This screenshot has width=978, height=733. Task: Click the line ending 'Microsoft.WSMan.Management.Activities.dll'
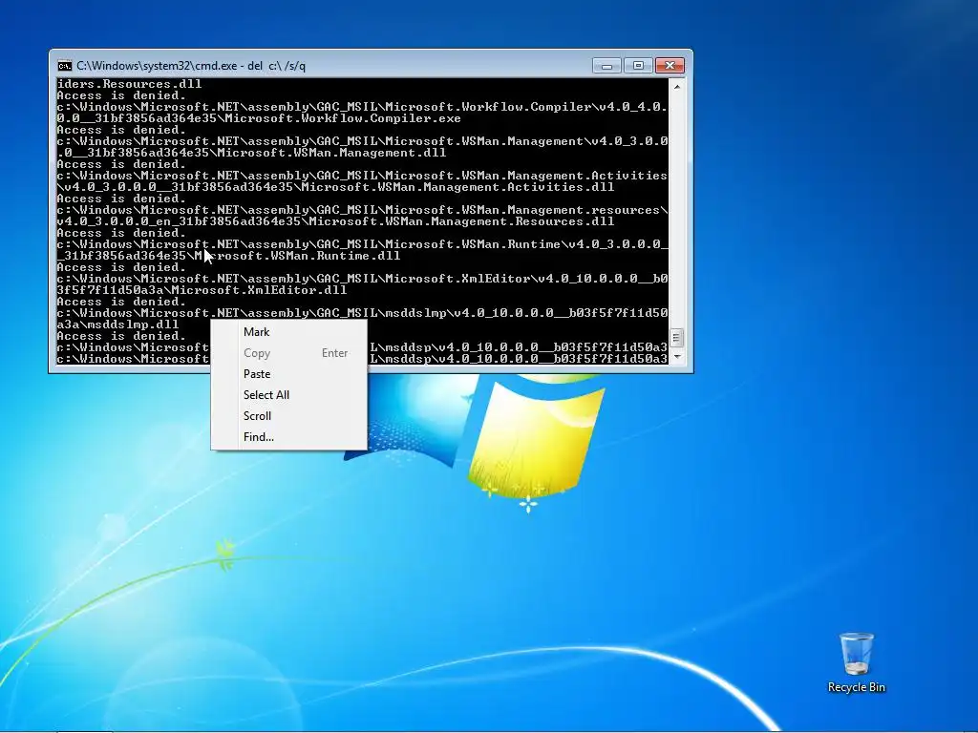click(x=335, y=187)
